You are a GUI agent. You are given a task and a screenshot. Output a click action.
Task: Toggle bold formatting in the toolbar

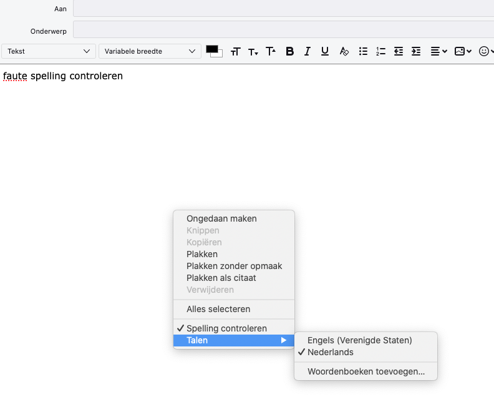289,52
